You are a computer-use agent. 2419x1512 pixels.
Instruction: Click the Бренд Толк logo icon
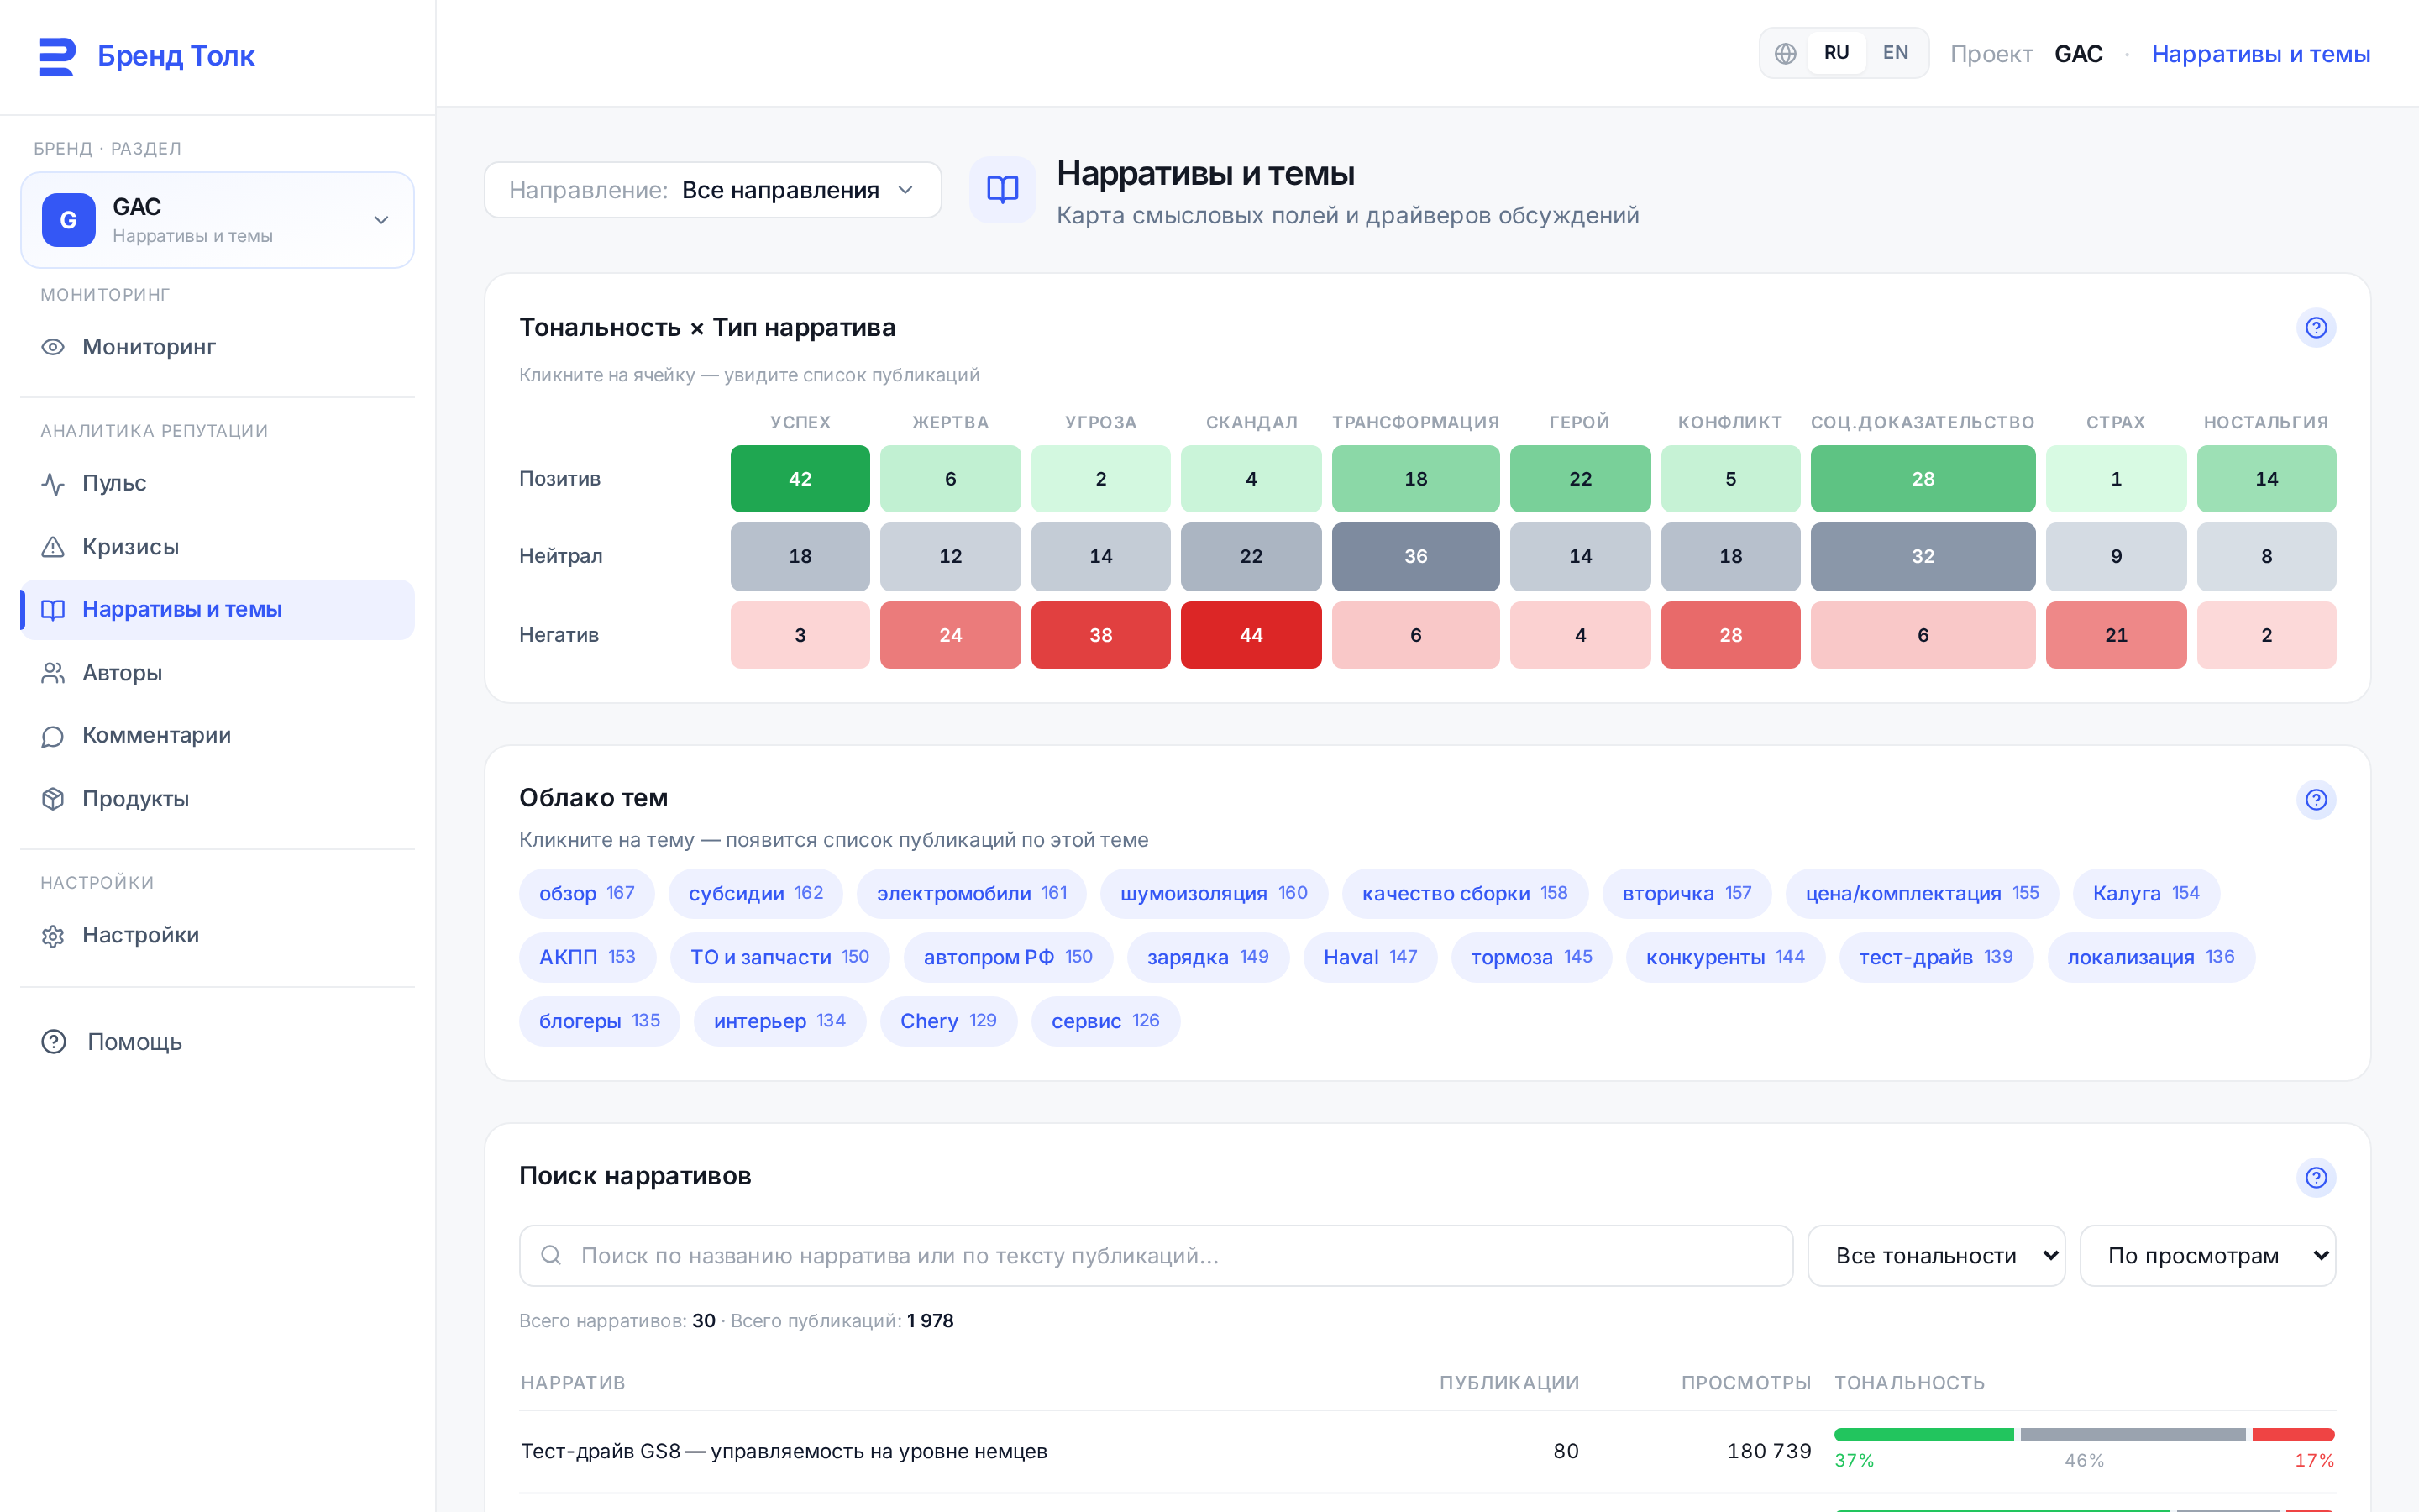coord(57,56)
